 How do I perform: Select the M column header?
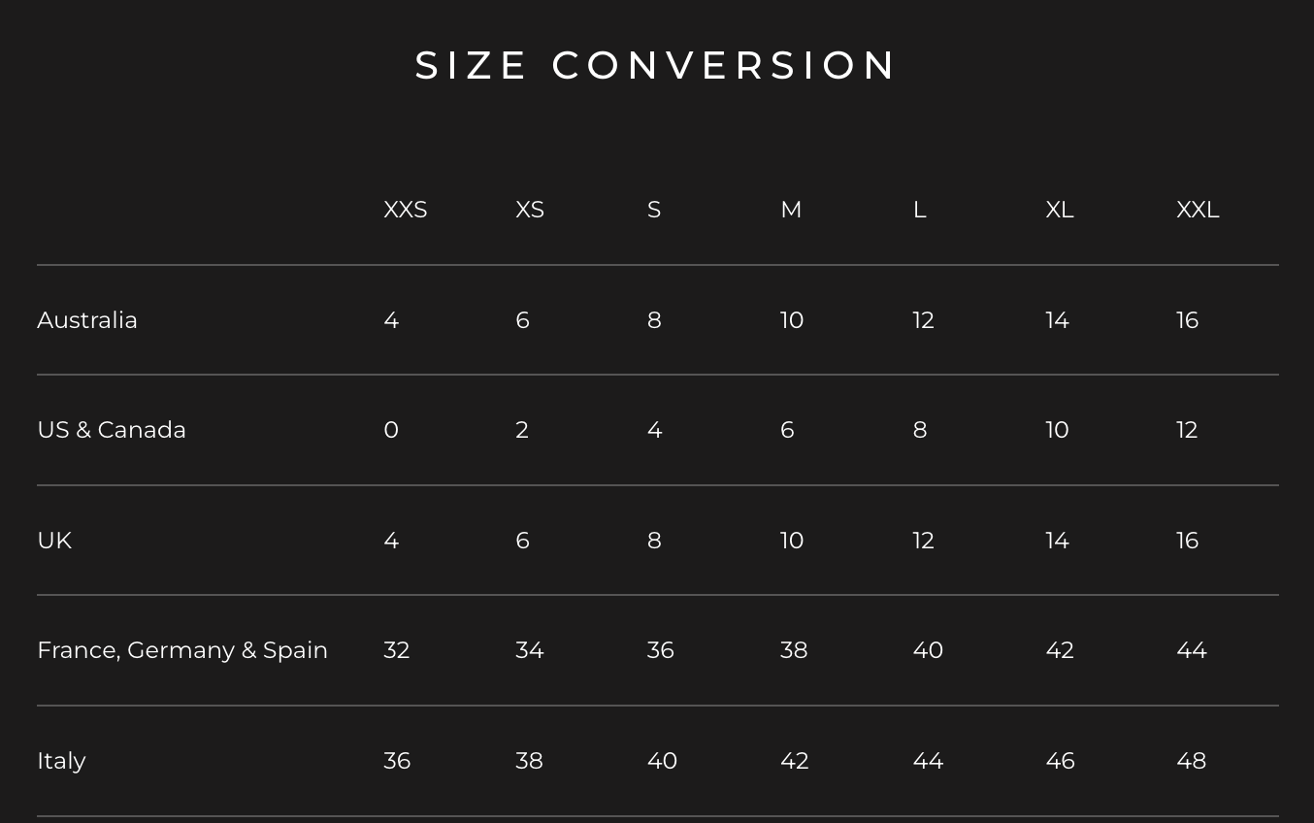pyautogui.click(x=791, y=210)
